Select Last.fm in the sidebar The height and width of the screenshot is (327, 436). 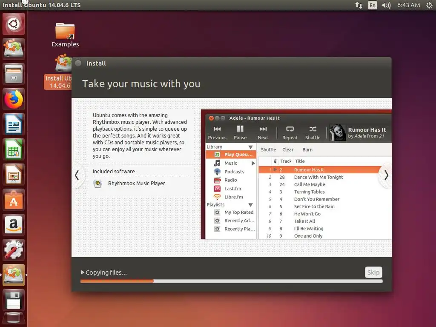231,189
